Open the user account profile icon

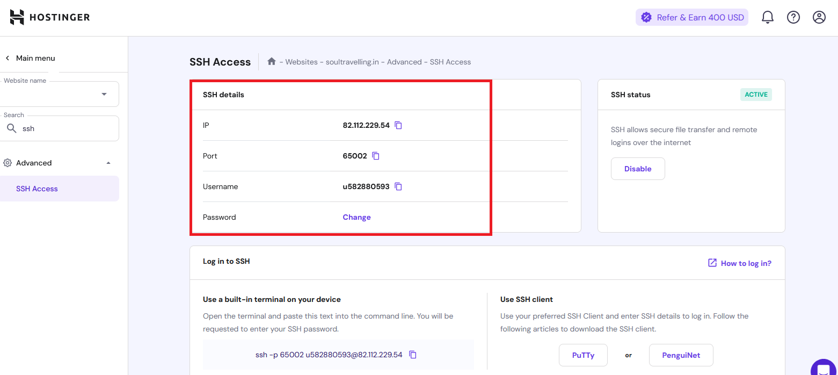tap(819, 18)
